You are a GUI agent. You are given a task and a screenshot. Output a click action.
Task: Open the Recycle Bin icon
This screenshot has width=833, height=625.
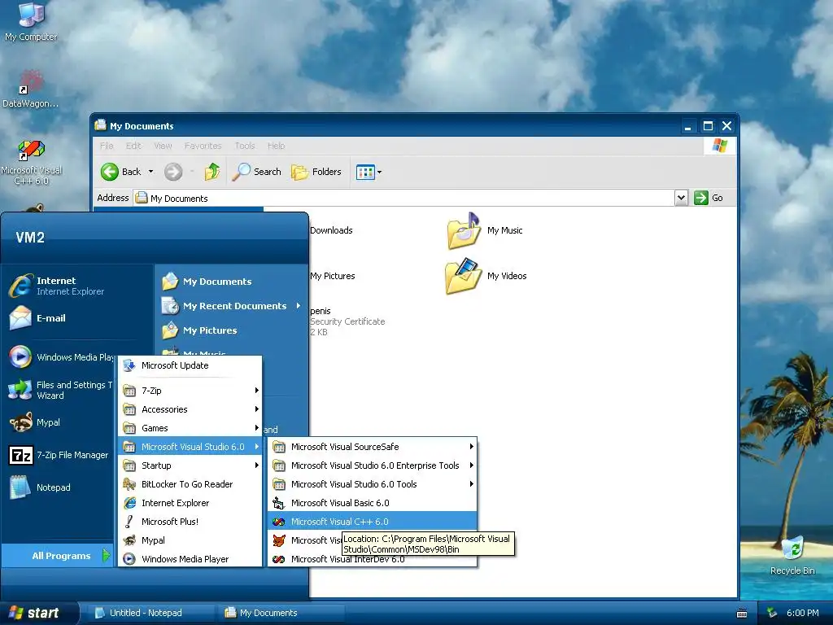pos(792,555)
